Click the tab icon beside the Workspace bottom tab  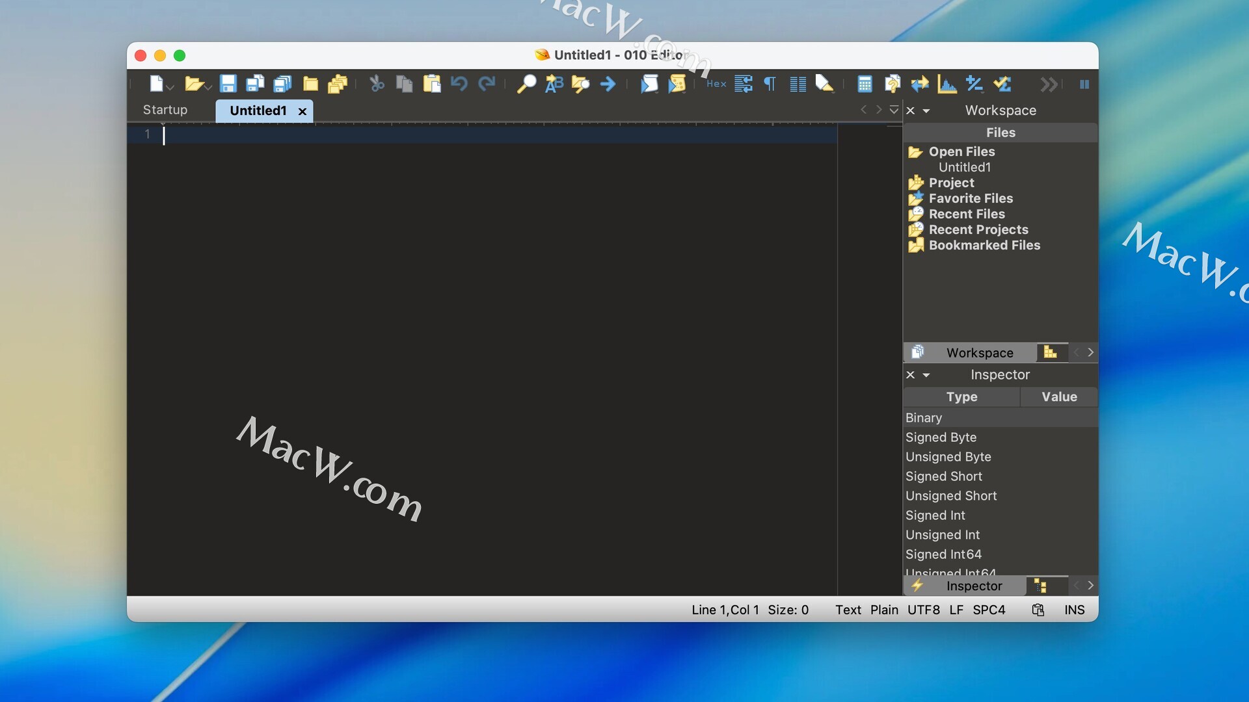click(x=1050, y=352)
